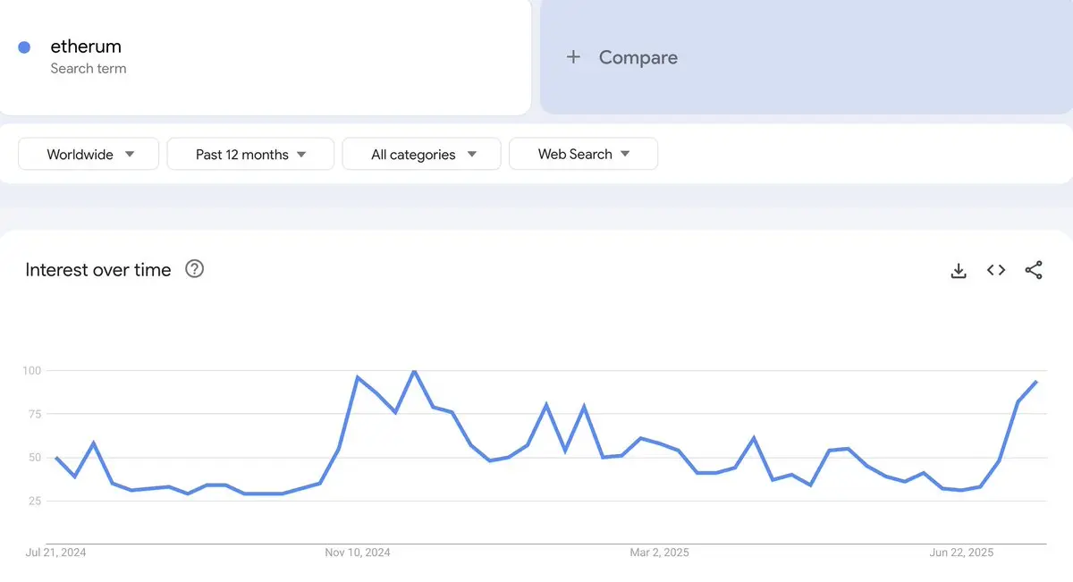
Task: Click the Jun 22, 2025 axis label
Action: point(961,552)
